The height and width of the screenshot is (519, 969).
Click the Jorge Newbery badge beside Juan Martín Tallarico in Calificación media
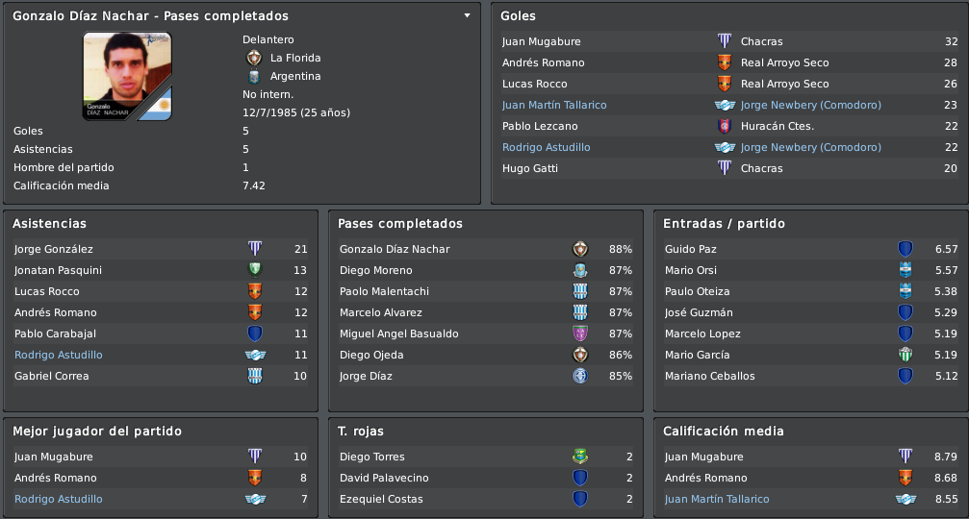(905, 499)
